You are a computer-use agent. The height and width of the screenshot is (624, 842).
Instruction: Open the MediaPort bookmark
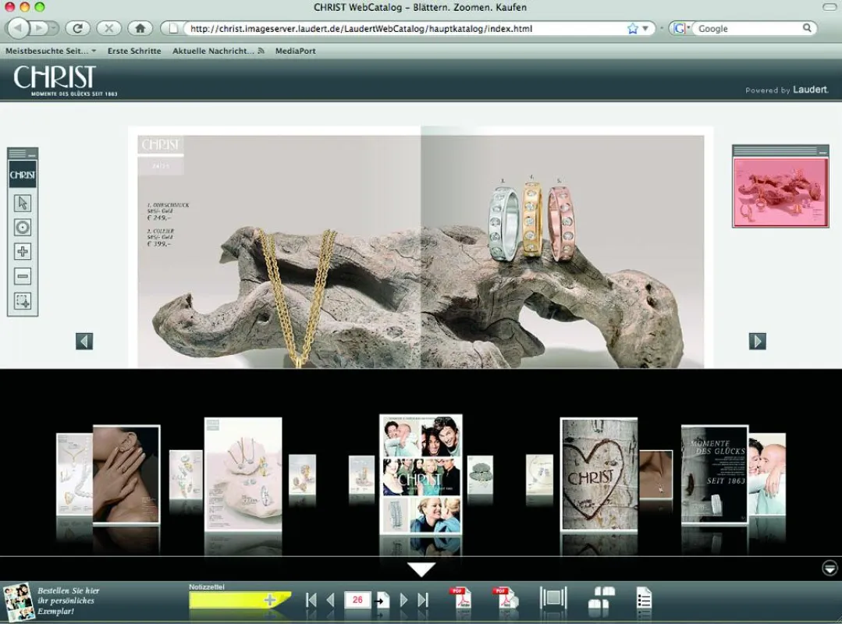295,51
